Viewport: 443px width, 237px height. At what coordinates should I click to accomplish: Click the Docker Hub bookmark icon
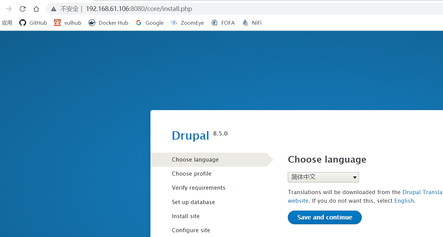click(92, 23)
